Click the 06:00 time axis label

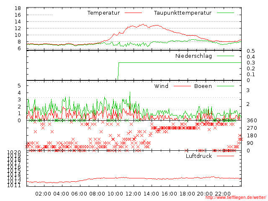coord(79,194)
